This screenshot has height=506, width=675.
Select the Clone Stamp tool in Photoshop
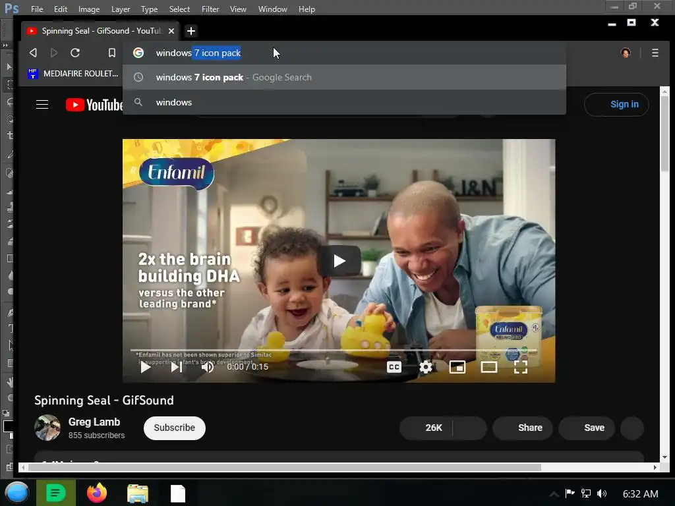pos(9,207)
